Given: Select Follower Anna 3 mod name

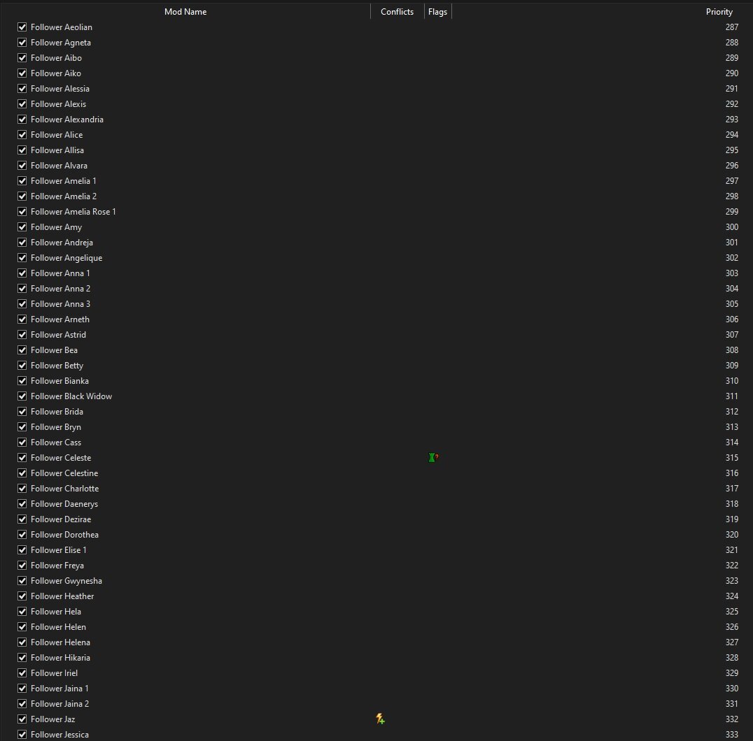Looking at the screenshot, I should click(x=60, y=303).
